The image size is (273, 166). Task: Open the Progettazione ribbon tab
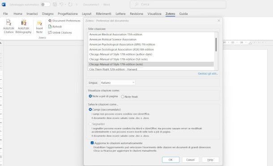[68, 13]
